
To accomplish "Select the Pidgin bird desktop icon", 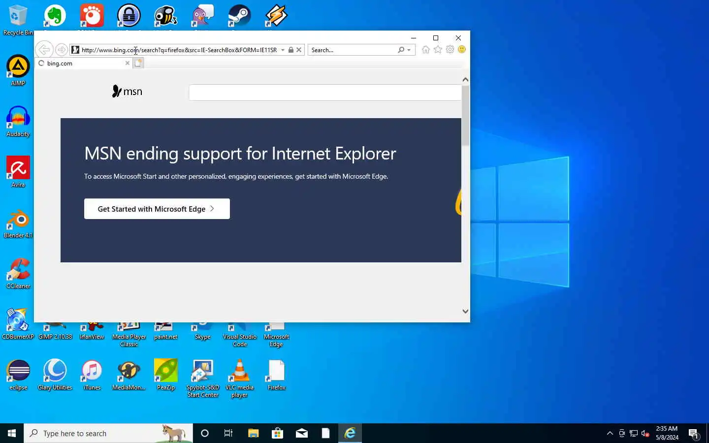I will coord(202,16).
